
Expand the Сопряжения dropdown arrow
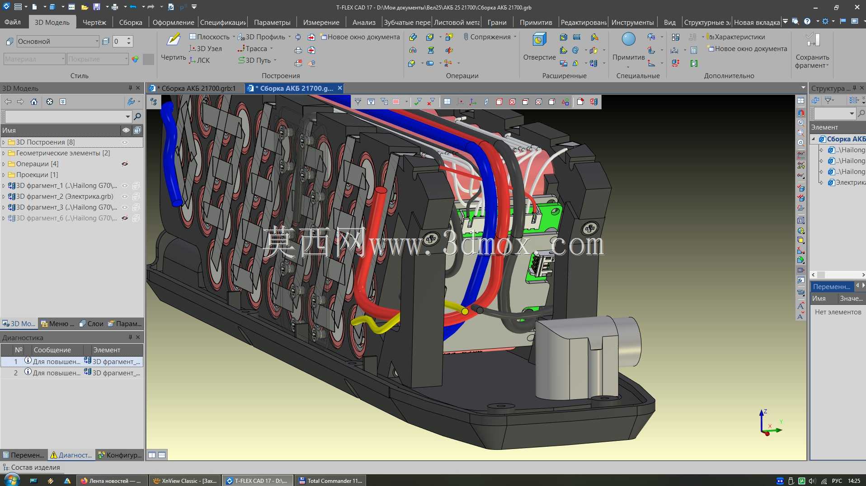tap(515, 37)
